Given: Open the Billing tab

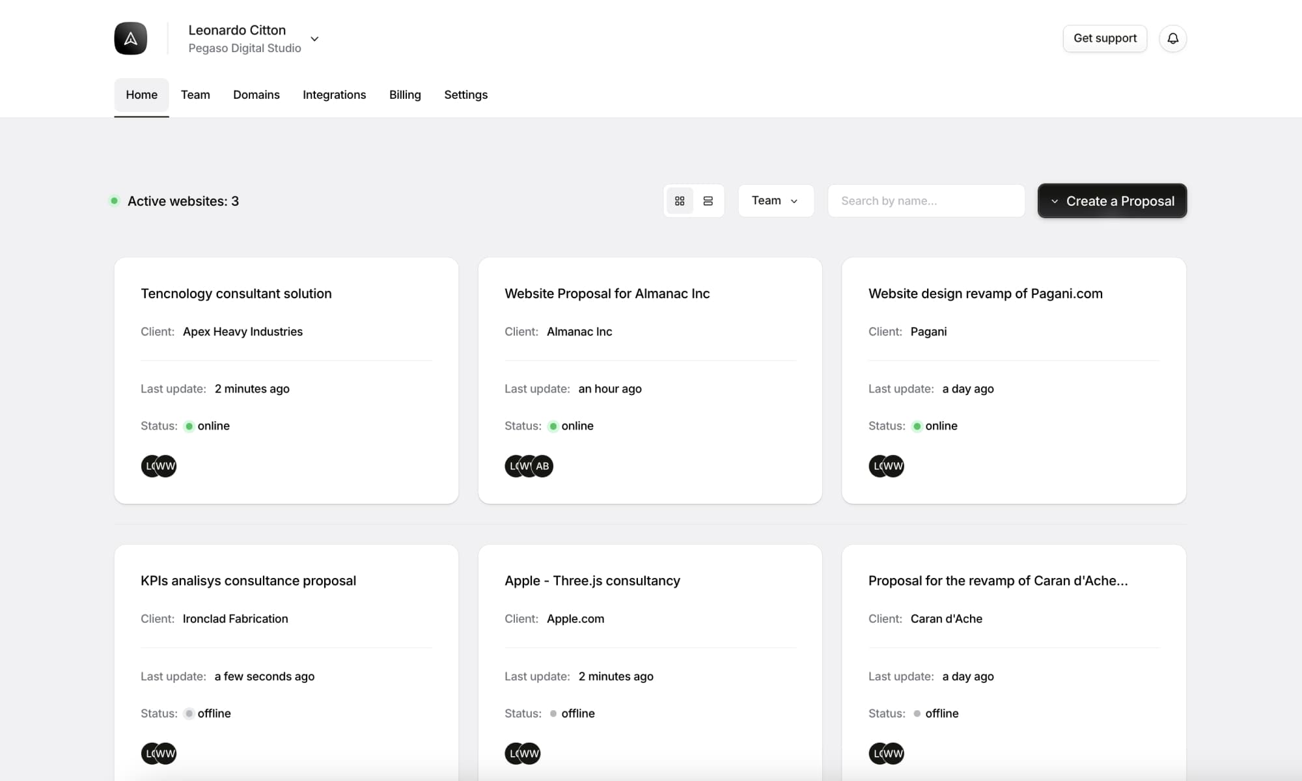Looking at the screenshot, I should [405, 95].
